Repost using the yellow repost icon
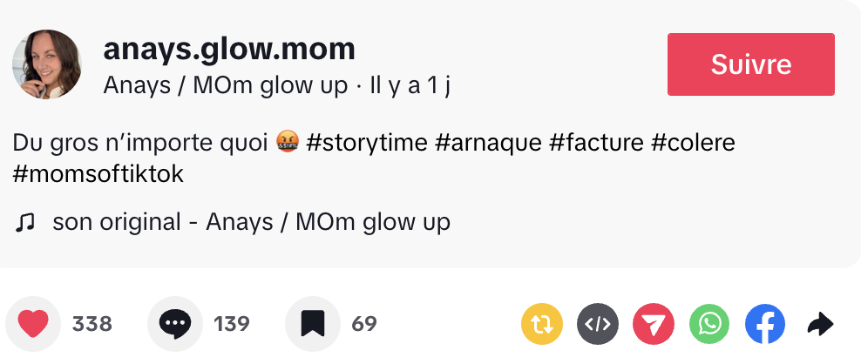The image size is (861, 364). click(541, 325)
